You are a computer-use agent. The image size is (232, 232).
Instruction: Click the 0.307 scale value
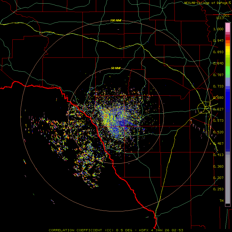tap(218, 178)
